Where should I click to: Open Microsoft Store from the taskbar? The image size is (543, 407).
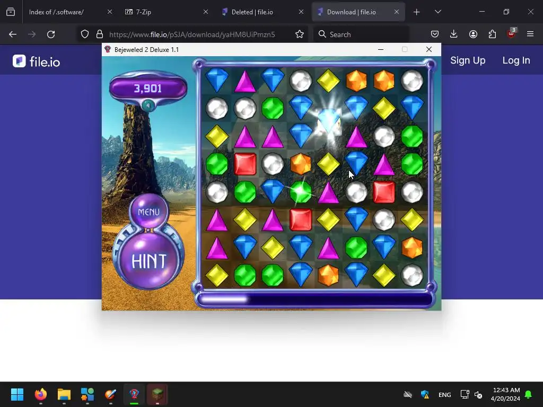point(87,394)
